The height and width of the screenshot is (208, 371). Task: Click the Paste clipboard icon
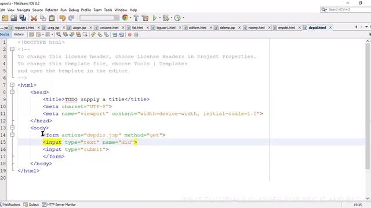pos(52,18)
